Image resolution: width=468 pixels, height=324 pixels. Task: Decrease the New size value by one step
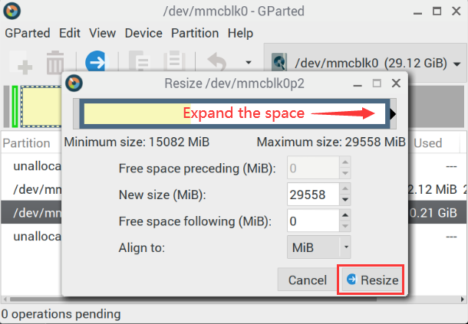[x=345, y=200]
